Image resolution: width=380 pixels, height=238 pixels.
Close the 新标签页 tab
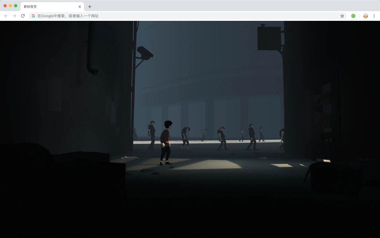tap(80, 7)
